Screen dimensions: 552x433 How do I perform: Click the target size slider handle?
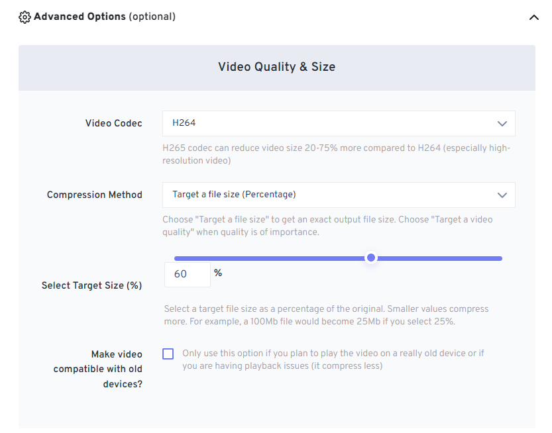point(371,258)
